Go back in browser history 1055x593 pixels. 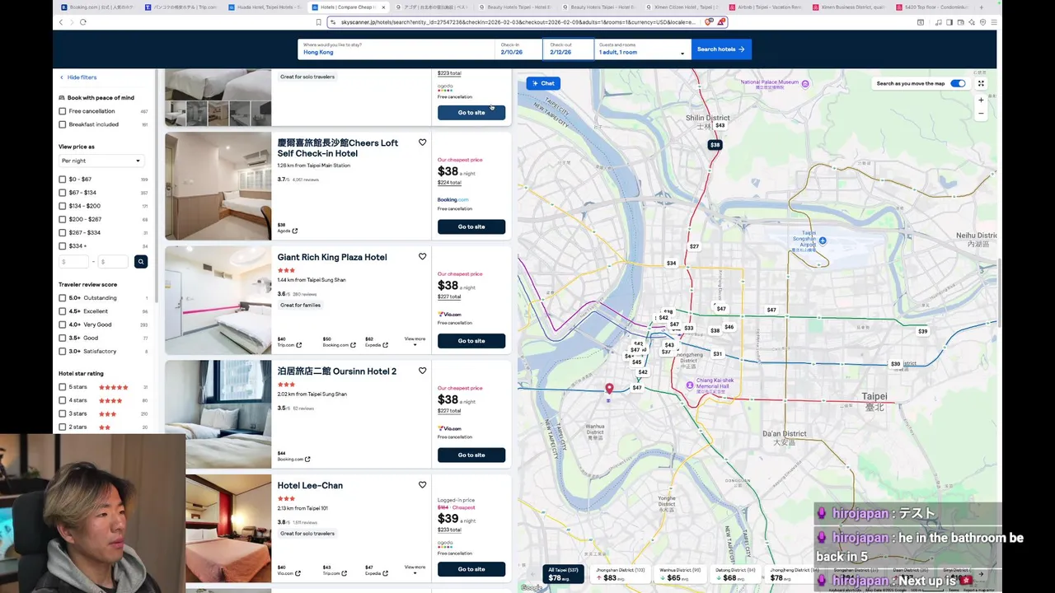tap(62, 22)
